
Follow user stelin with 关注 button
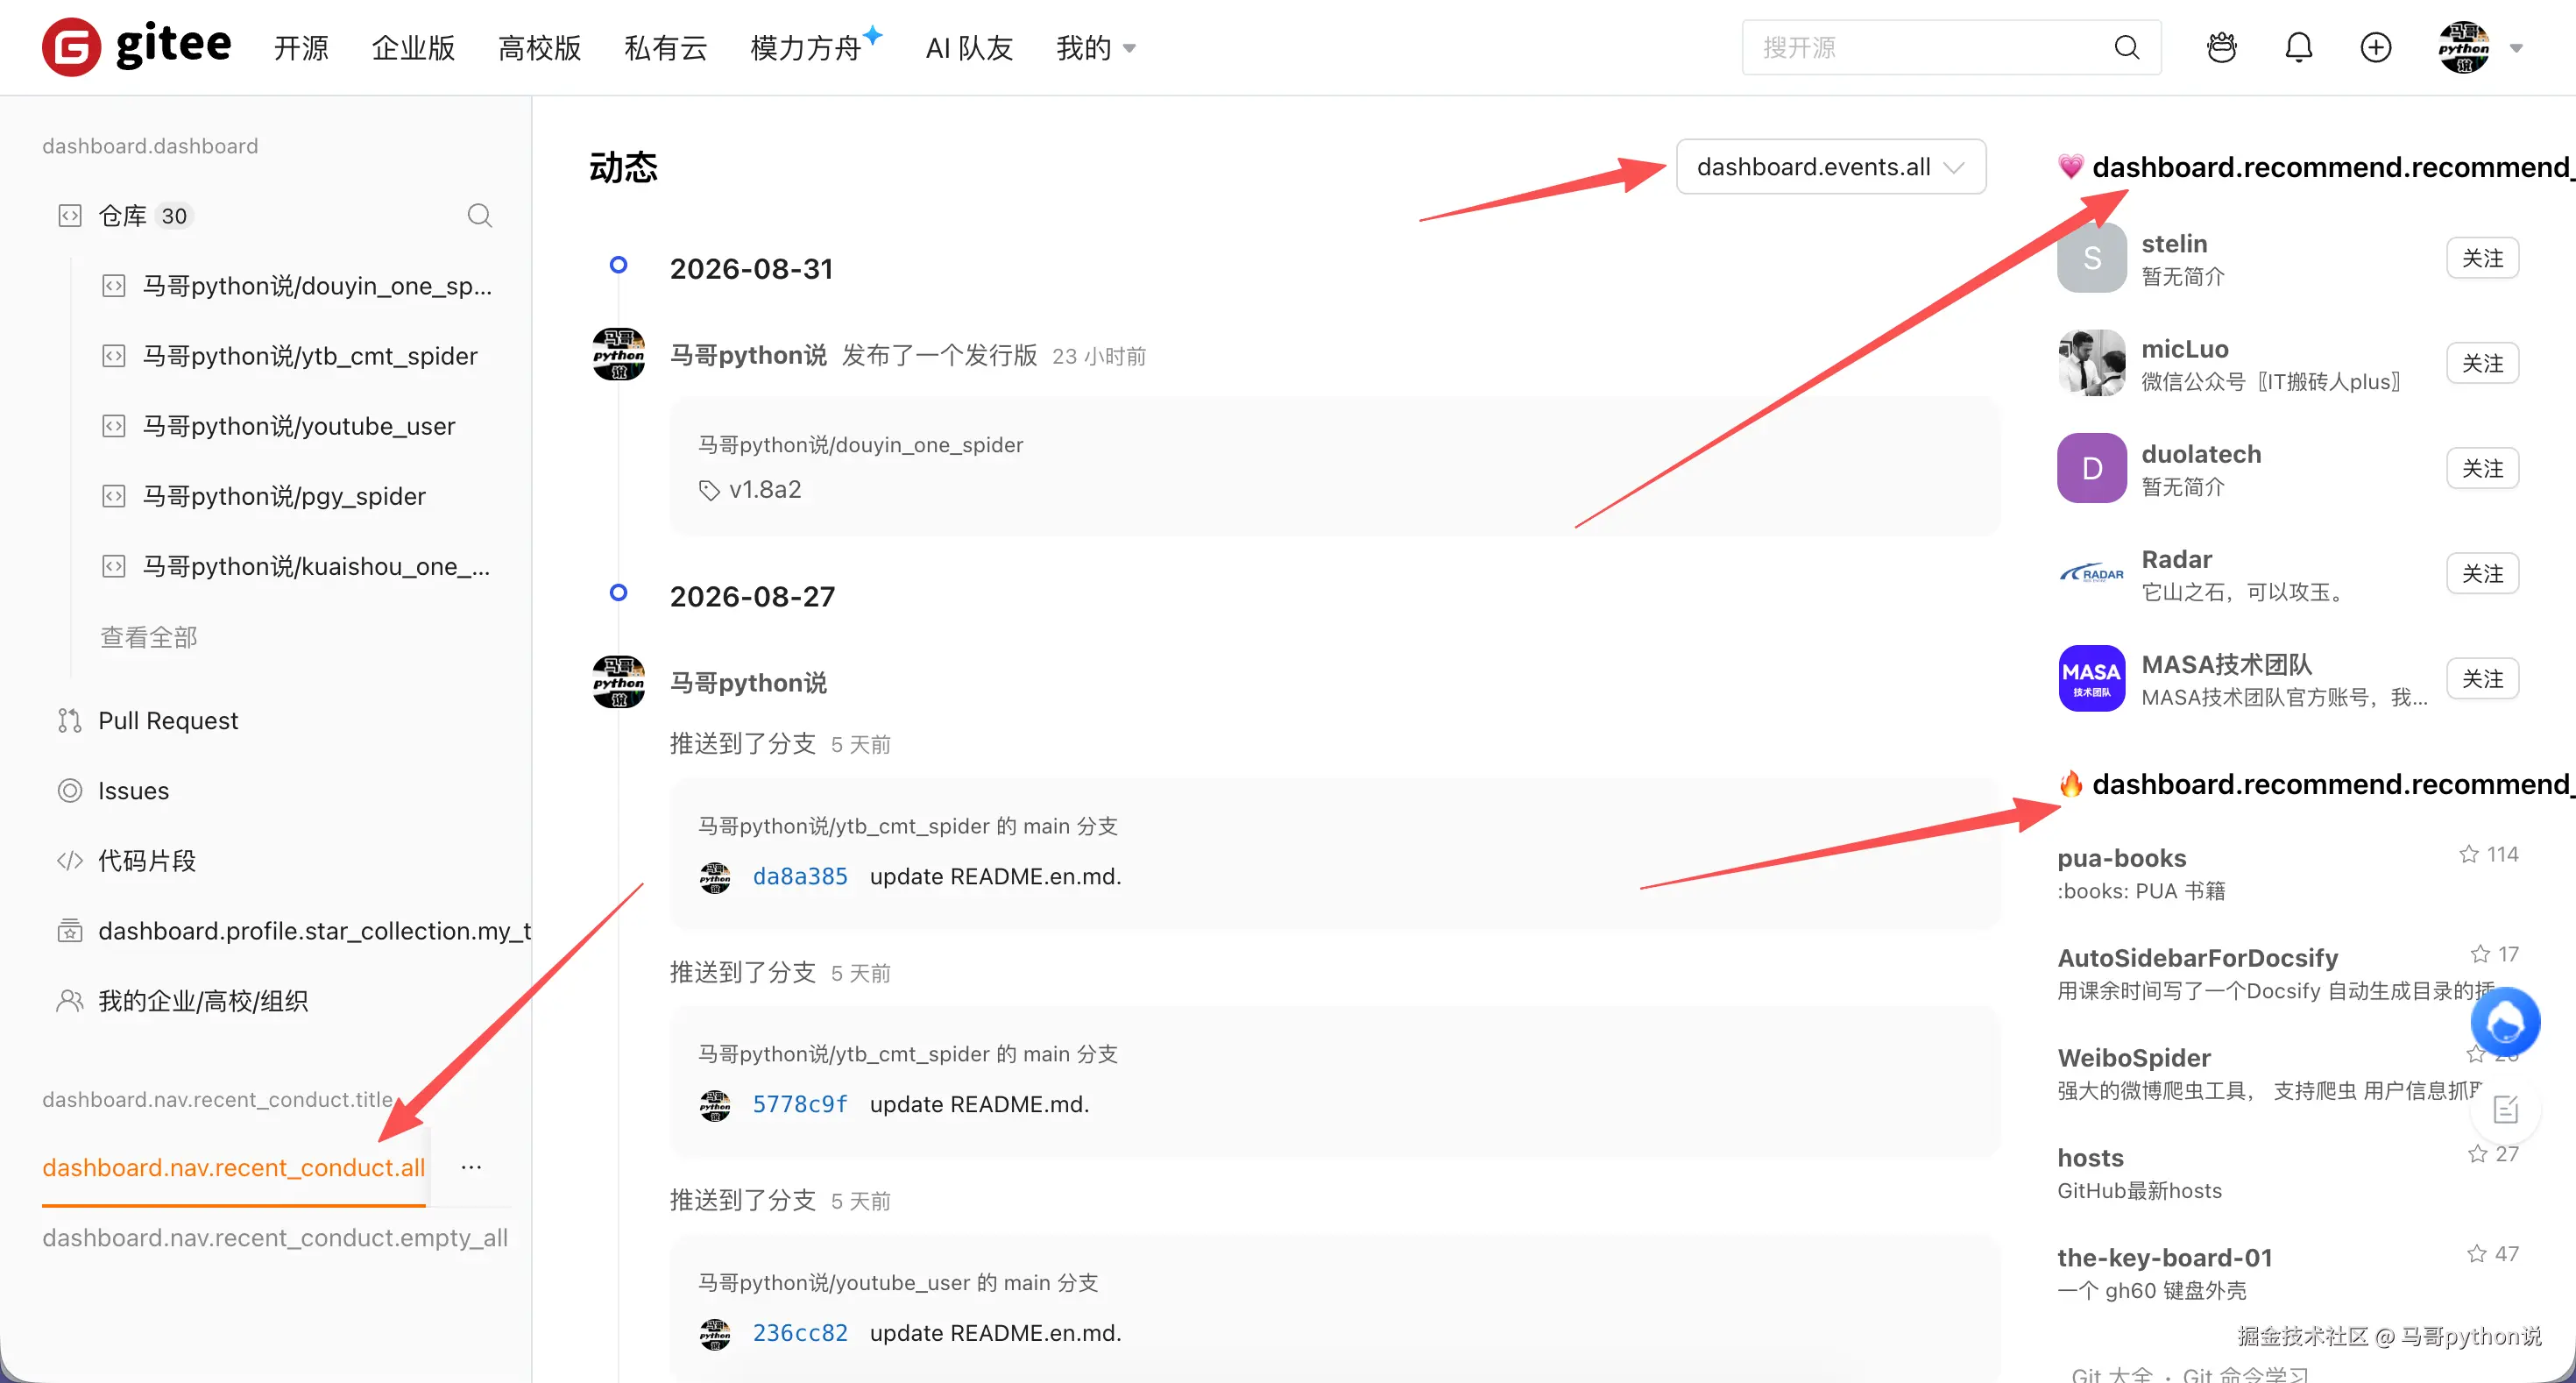(x=2482, y=258)
